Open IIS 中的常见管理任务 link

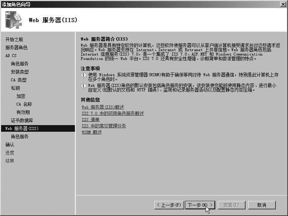104,126
